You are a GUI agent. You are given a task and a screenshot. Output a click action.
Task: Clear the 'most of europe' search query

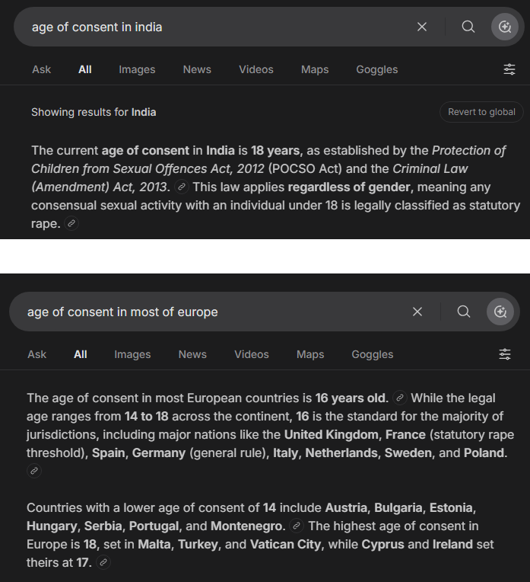click(417, 312)
